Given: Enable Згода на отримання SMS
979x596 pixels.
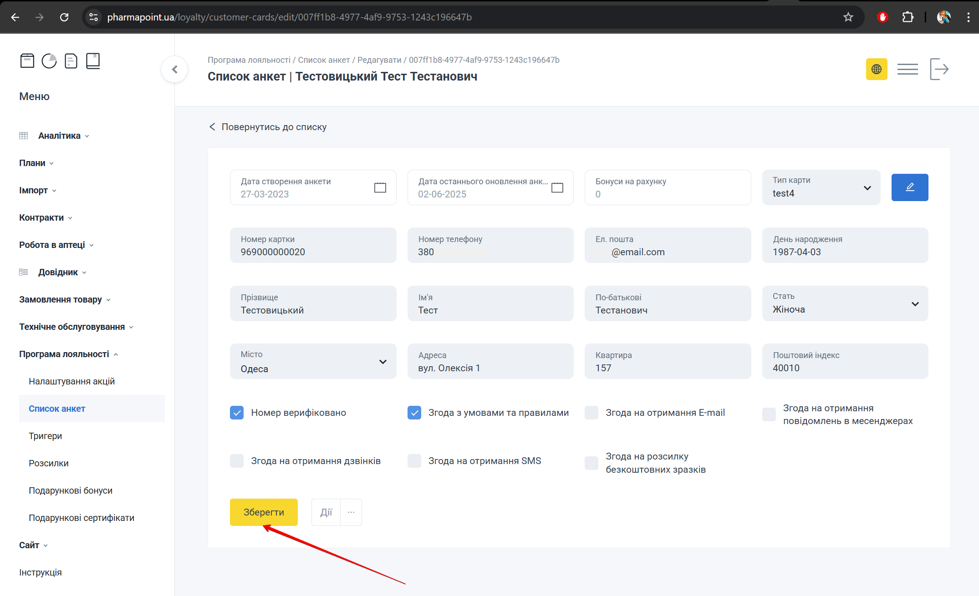Looking at the screenshot, I should tap(414, 460).
